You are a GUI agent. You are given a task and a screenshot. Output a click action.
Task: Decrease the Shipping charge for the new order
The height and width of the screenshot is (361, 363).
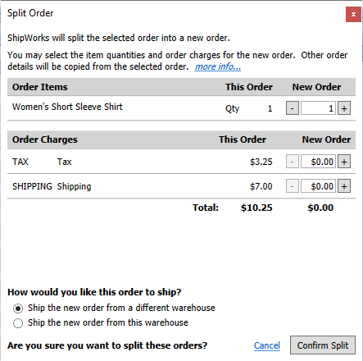coord(293,186)
